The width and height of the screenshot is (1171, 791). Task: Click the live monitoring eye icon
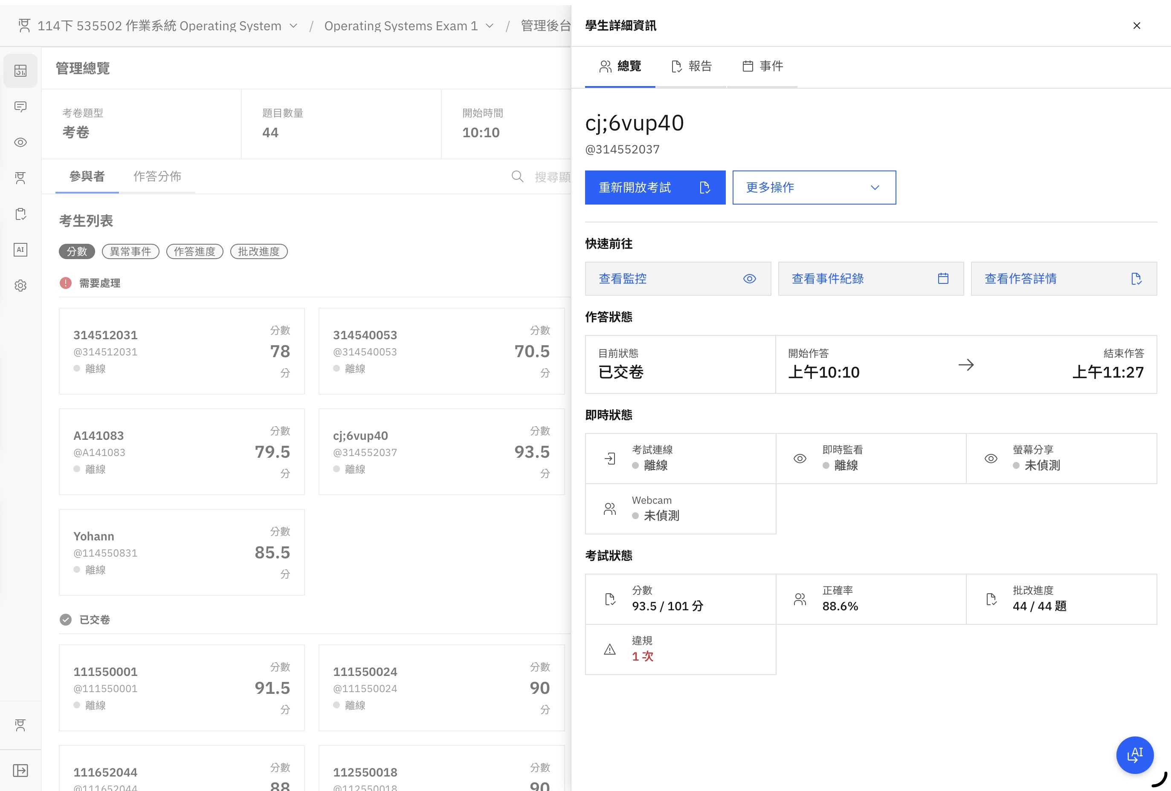click(800, 459)
